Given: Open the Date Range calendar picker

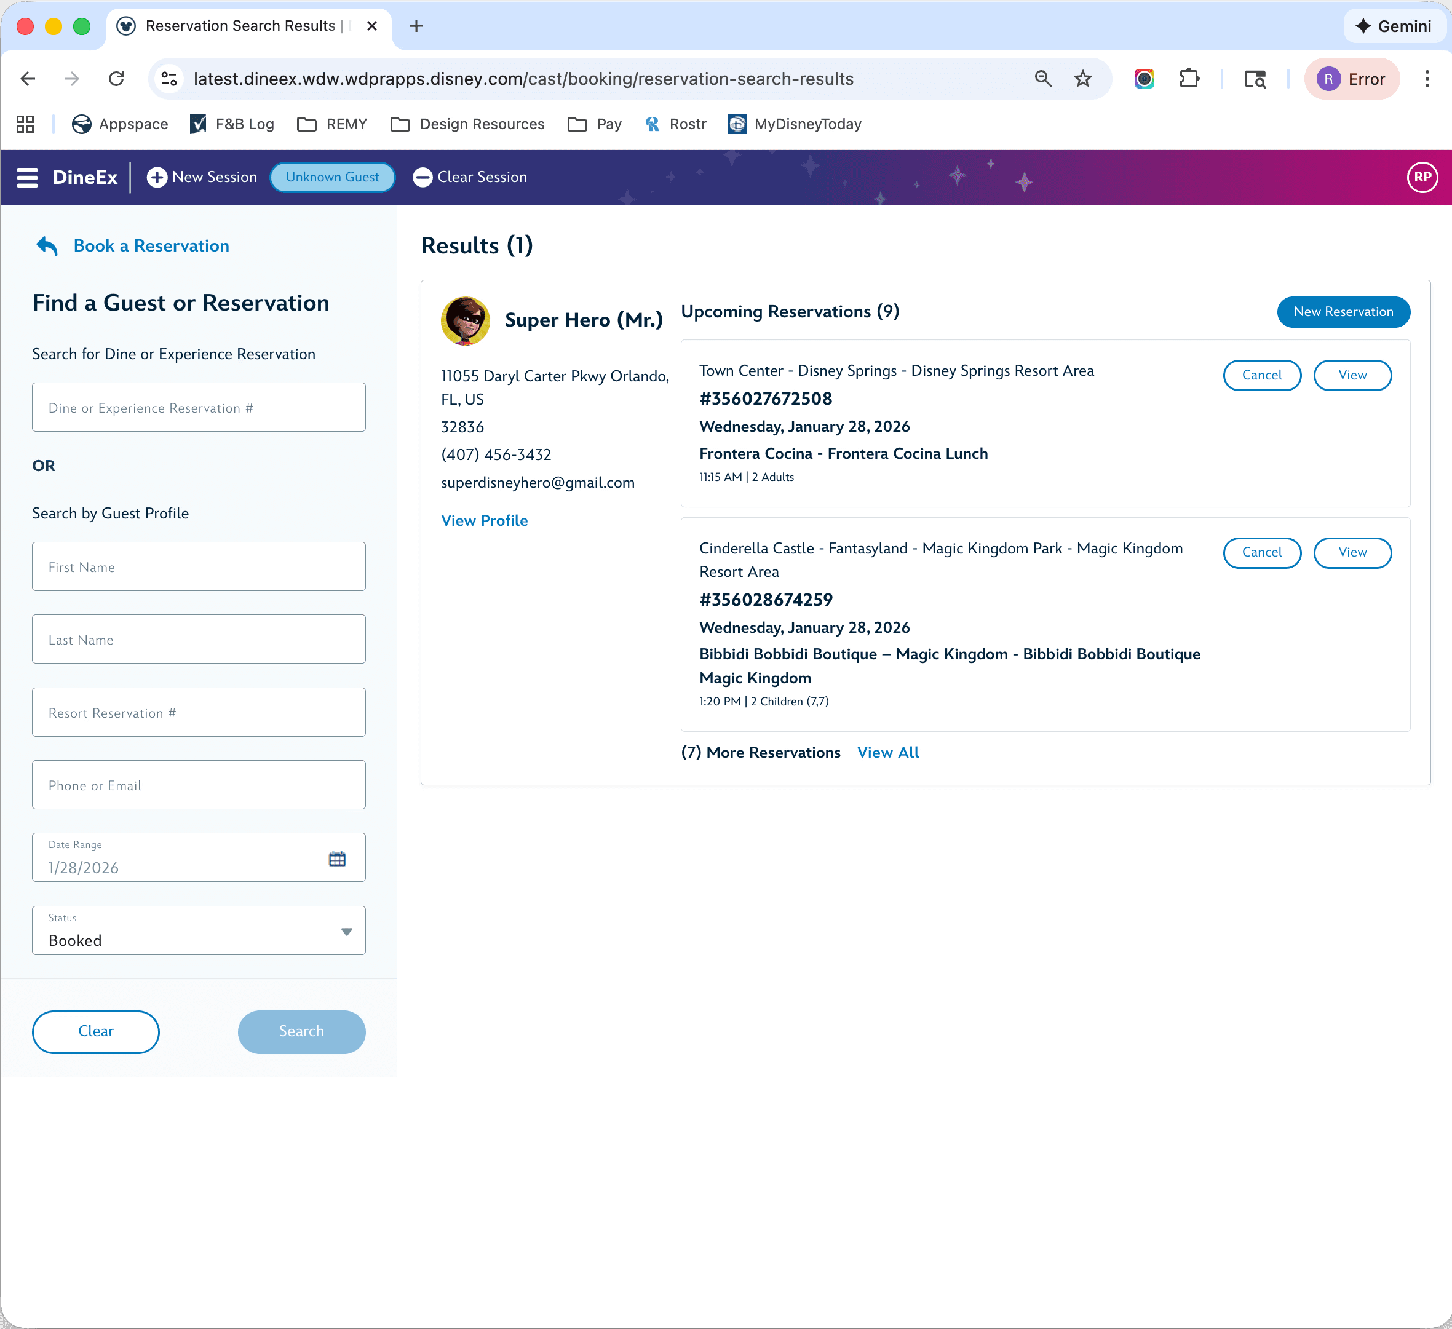Looking at the screenshot, I should click(337, 859).
